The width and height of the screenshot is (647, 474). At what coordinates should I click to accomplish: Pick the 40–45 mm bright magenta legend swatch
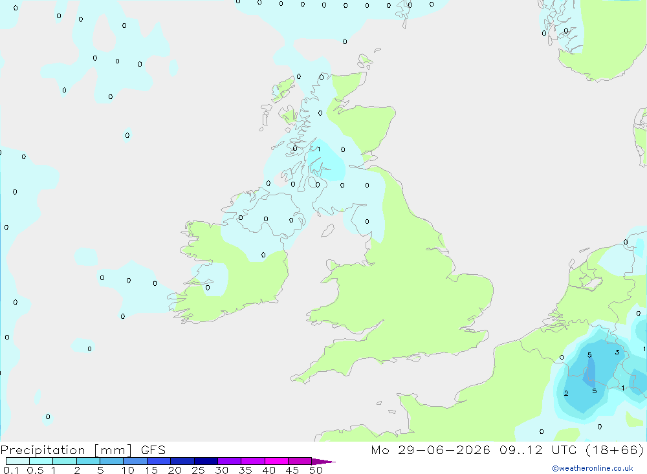[x=276, y=461]
